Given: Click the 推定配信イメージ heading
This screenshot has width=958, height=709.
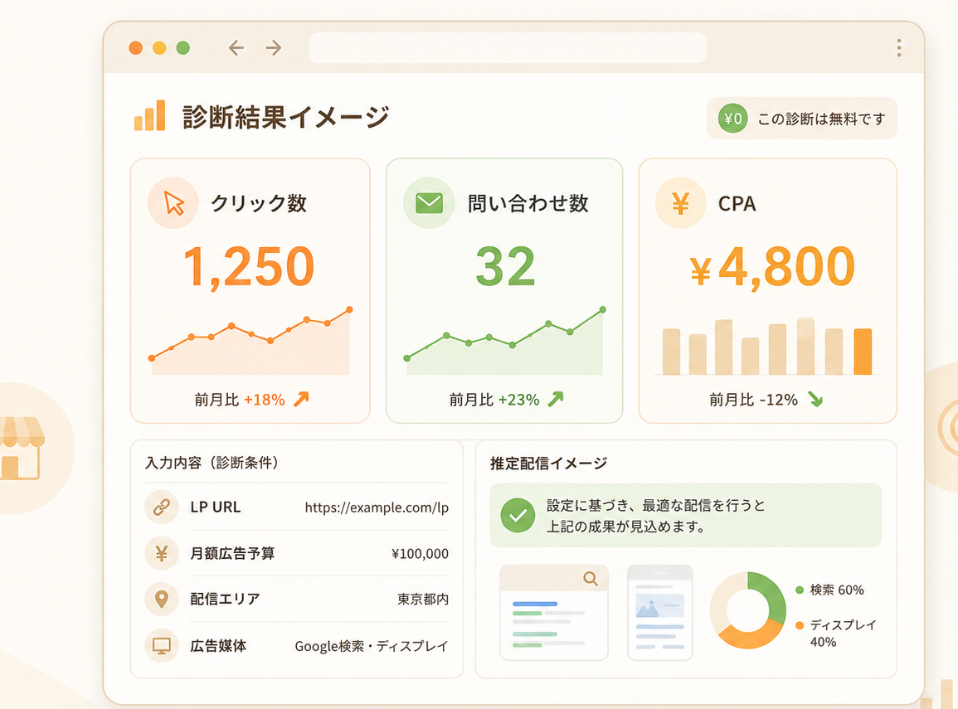Looking at the screenshot, I should 548,464.
